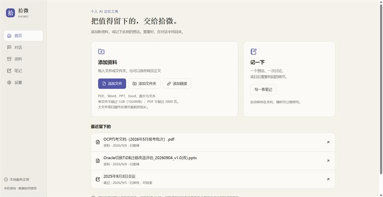Open 2025年9月3日会议 note via its arrow icon

[x=328, y=179]
